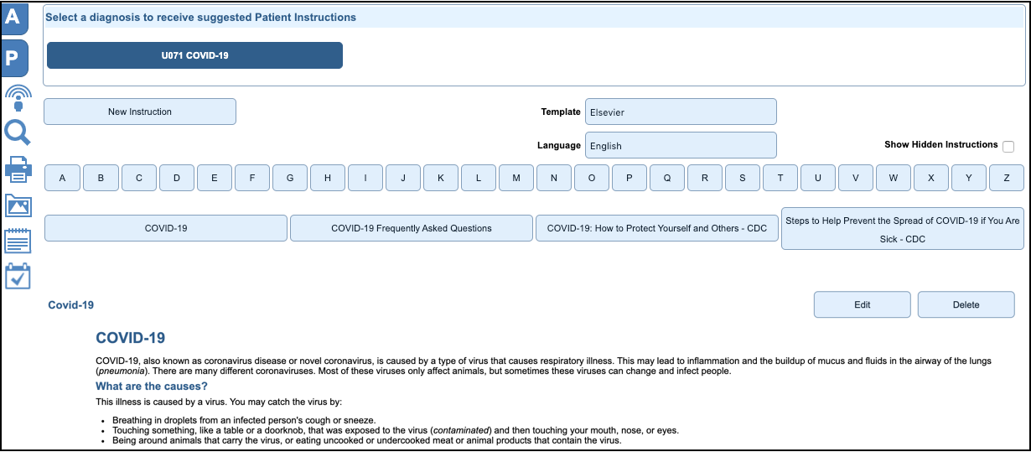Image resolution: width=1031 pixels, height=452 pixels.
Task: Click the printer icon
Action: coord(18,169)
